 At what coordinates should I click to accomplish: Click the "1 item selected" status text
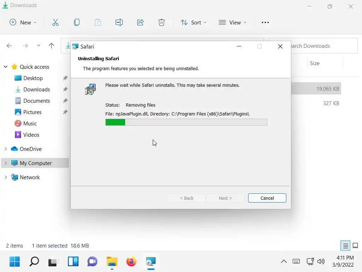pos(49,246)
